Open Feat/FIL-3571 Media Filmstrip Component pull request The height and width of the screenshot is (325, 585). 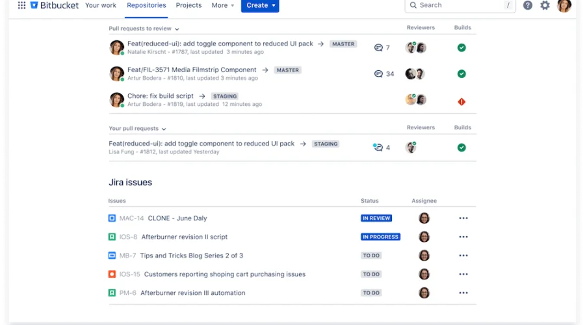pyautogui.click(x=192, y=70)
